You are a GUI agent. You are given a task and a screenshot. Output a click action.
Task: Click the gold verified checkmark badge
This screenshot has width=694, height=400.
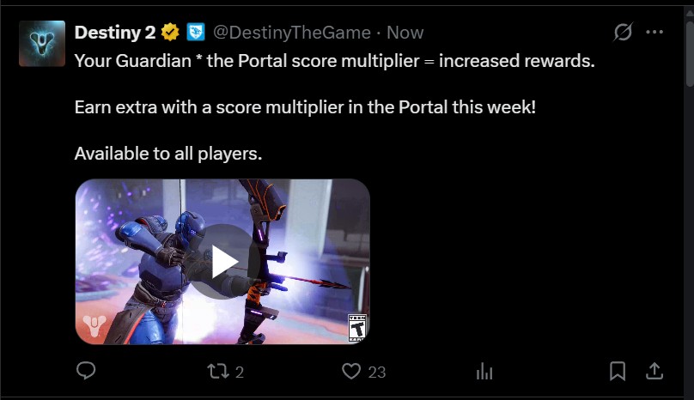[x=170, y=33]
